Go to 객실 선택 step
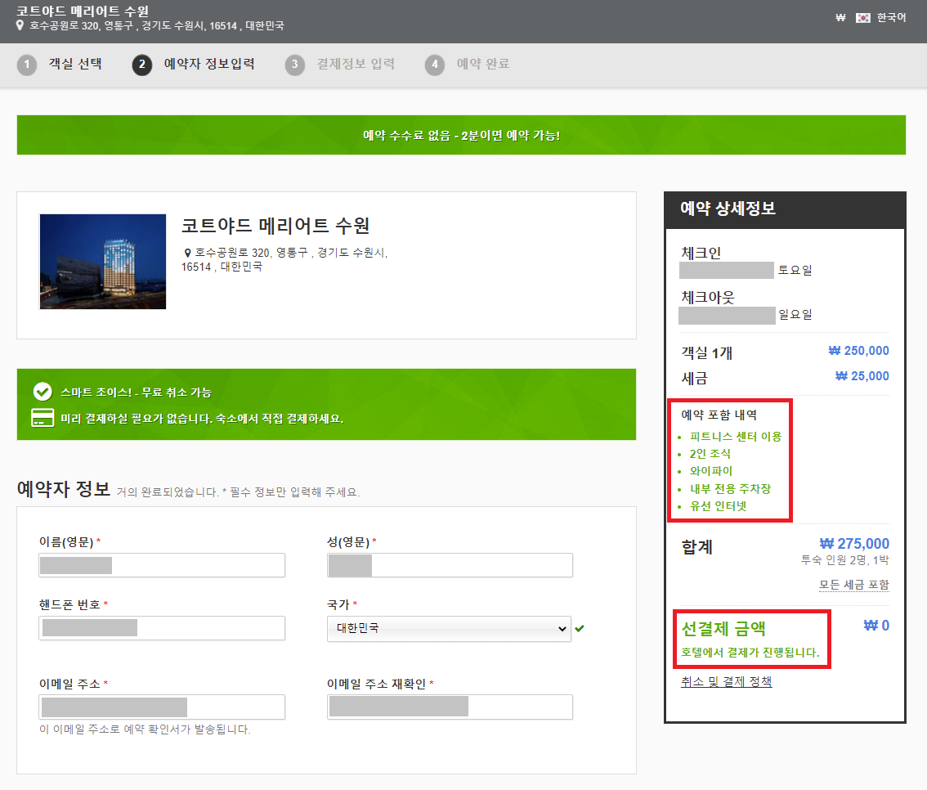This screenshot has width=927, height=790. [x=75, y=64]
